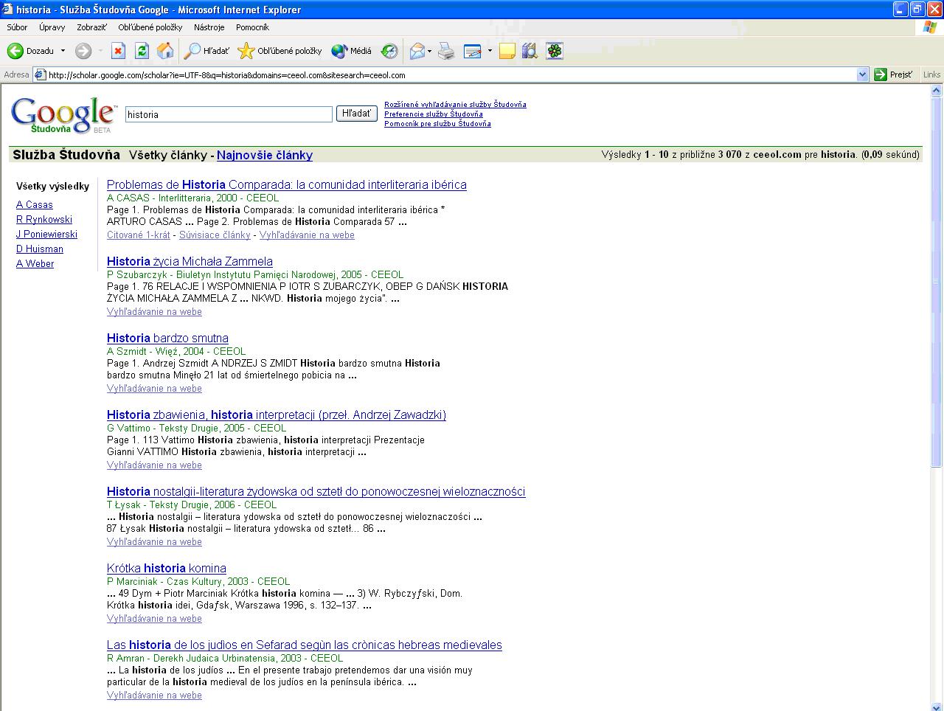Open result Las historia de los judíos
The height and width of the screenshot is (711, 944).
point(305,645)
